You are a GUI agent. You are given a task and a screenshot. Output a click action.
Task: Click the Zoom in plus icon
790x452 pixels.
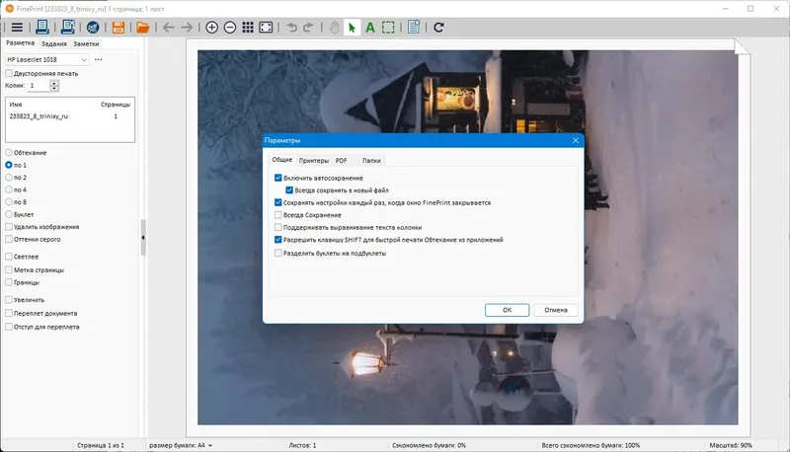212,28
